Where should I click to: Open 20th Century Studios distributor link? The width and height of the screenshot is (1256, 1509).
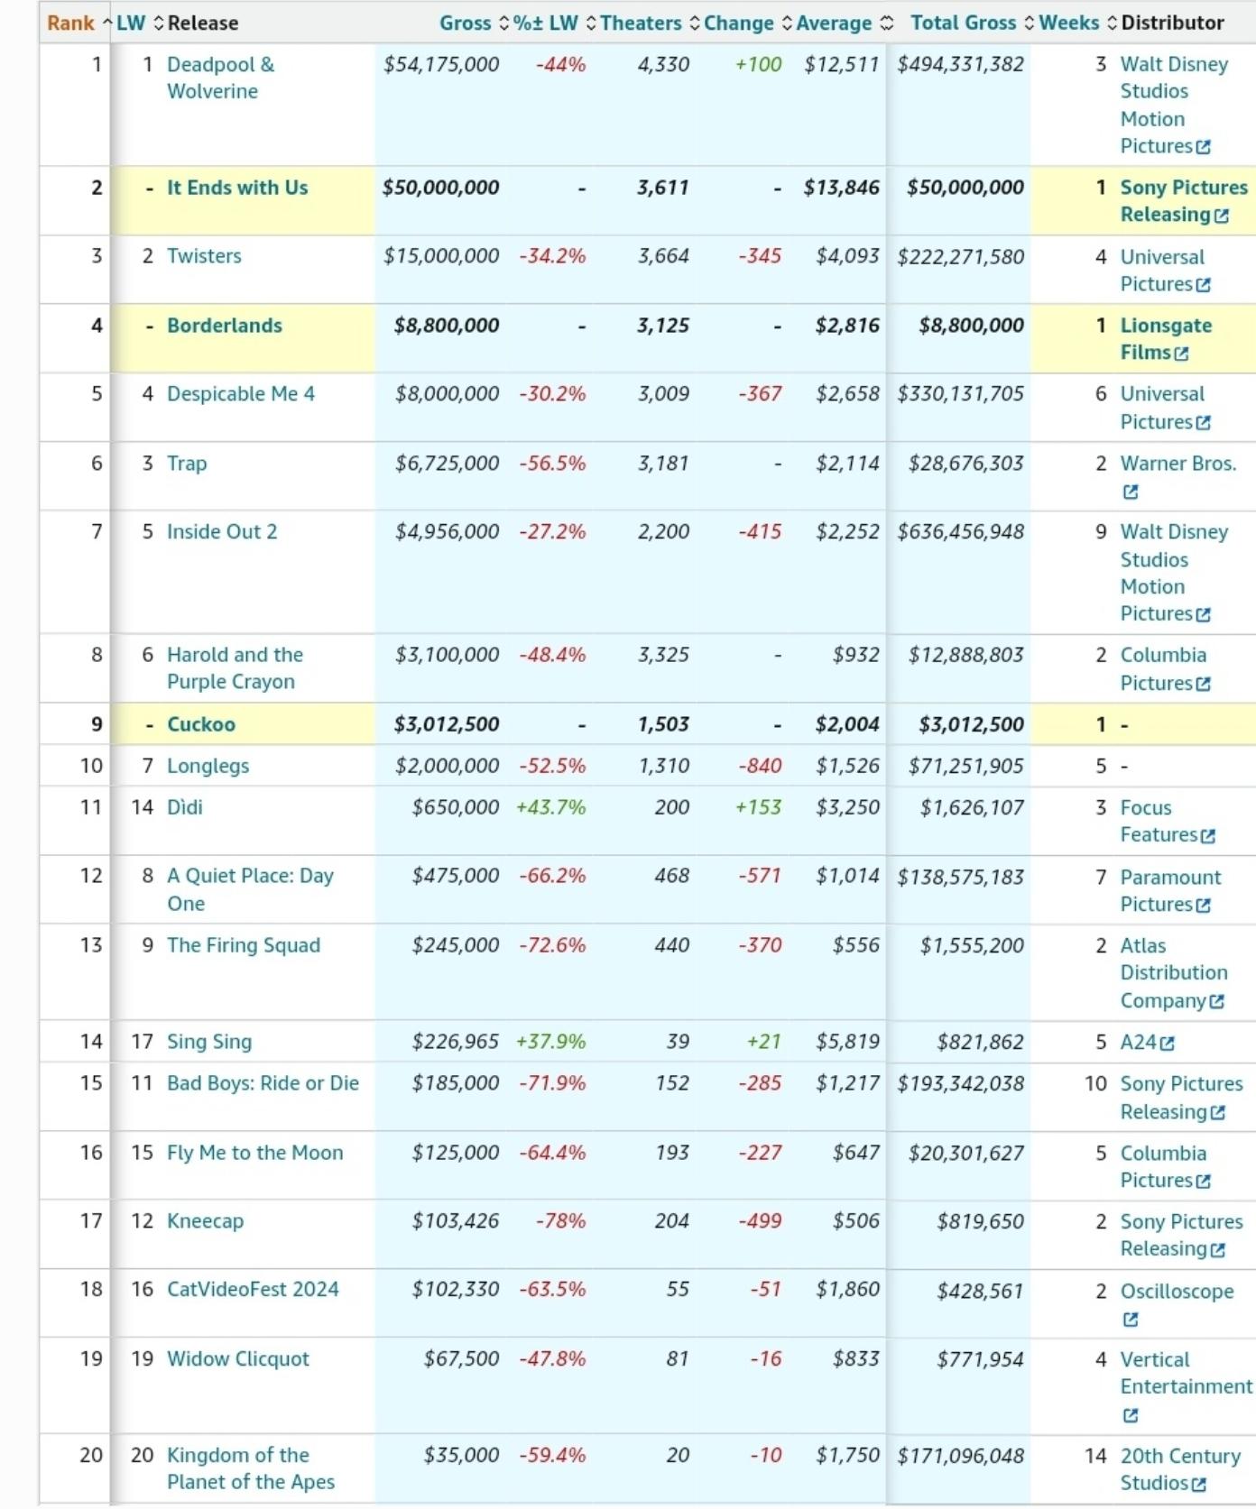pos(1180,1469)
